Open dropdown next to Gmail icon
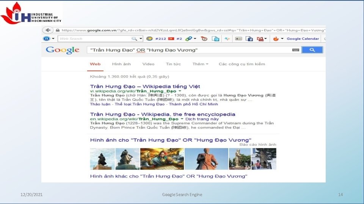Screen dimensions: 364x204 pyautogui.click(x=265, y=39)
